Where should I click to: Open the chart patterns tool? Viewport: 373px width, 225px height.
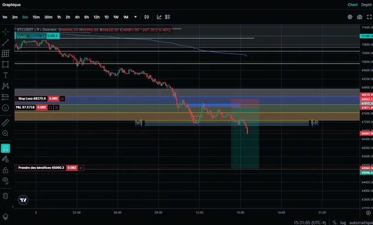pos(5,86)
